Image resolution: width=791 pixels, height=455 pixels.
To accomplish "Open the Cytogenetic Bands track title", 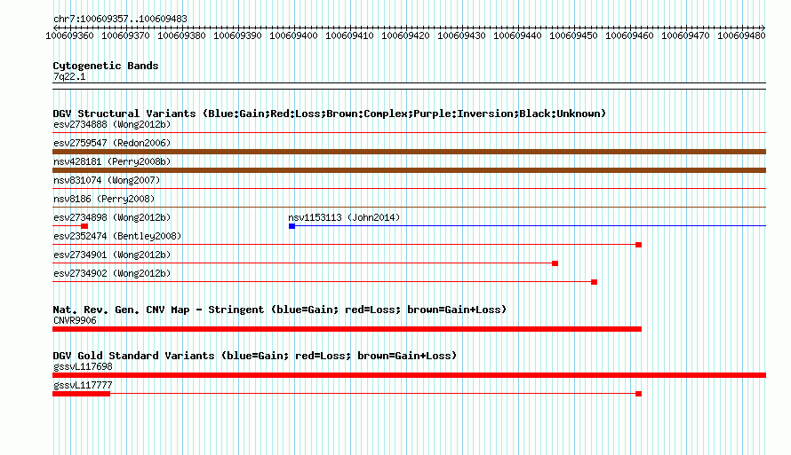I will tap(106, 66).
